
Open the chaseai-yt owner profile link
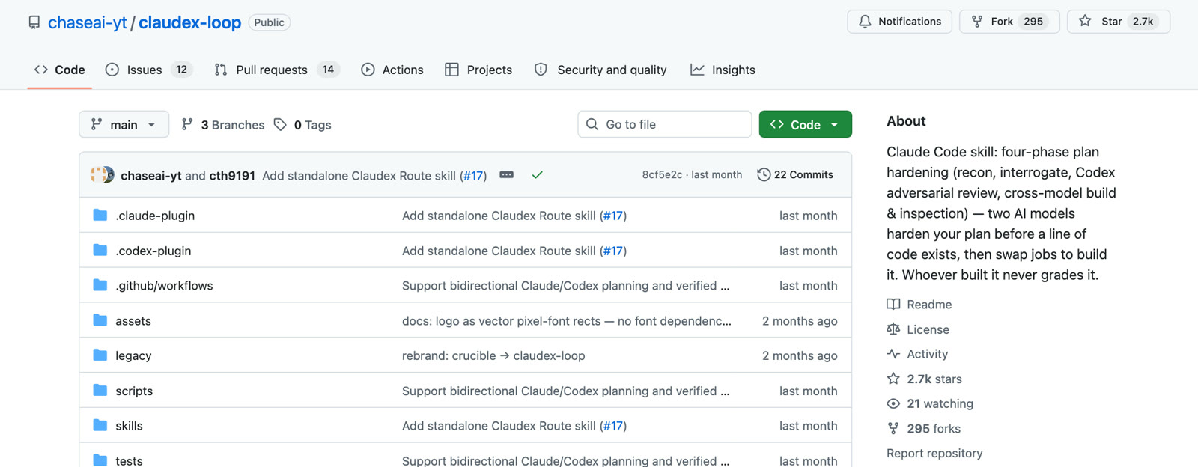(x=88, y=22)
